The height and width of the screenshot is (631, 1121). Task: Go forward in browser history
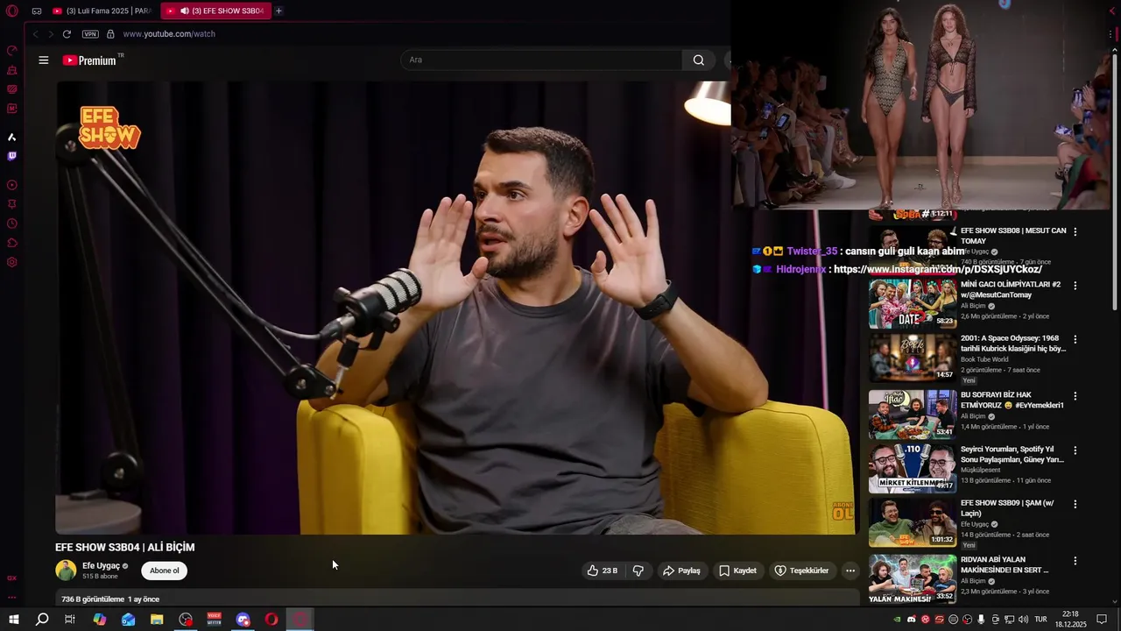50,34
